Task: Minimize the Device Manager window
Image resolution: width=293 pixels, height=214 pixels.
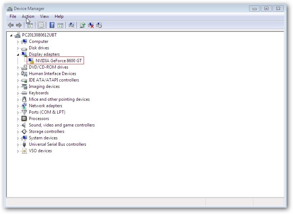Action: coord(254,9)
